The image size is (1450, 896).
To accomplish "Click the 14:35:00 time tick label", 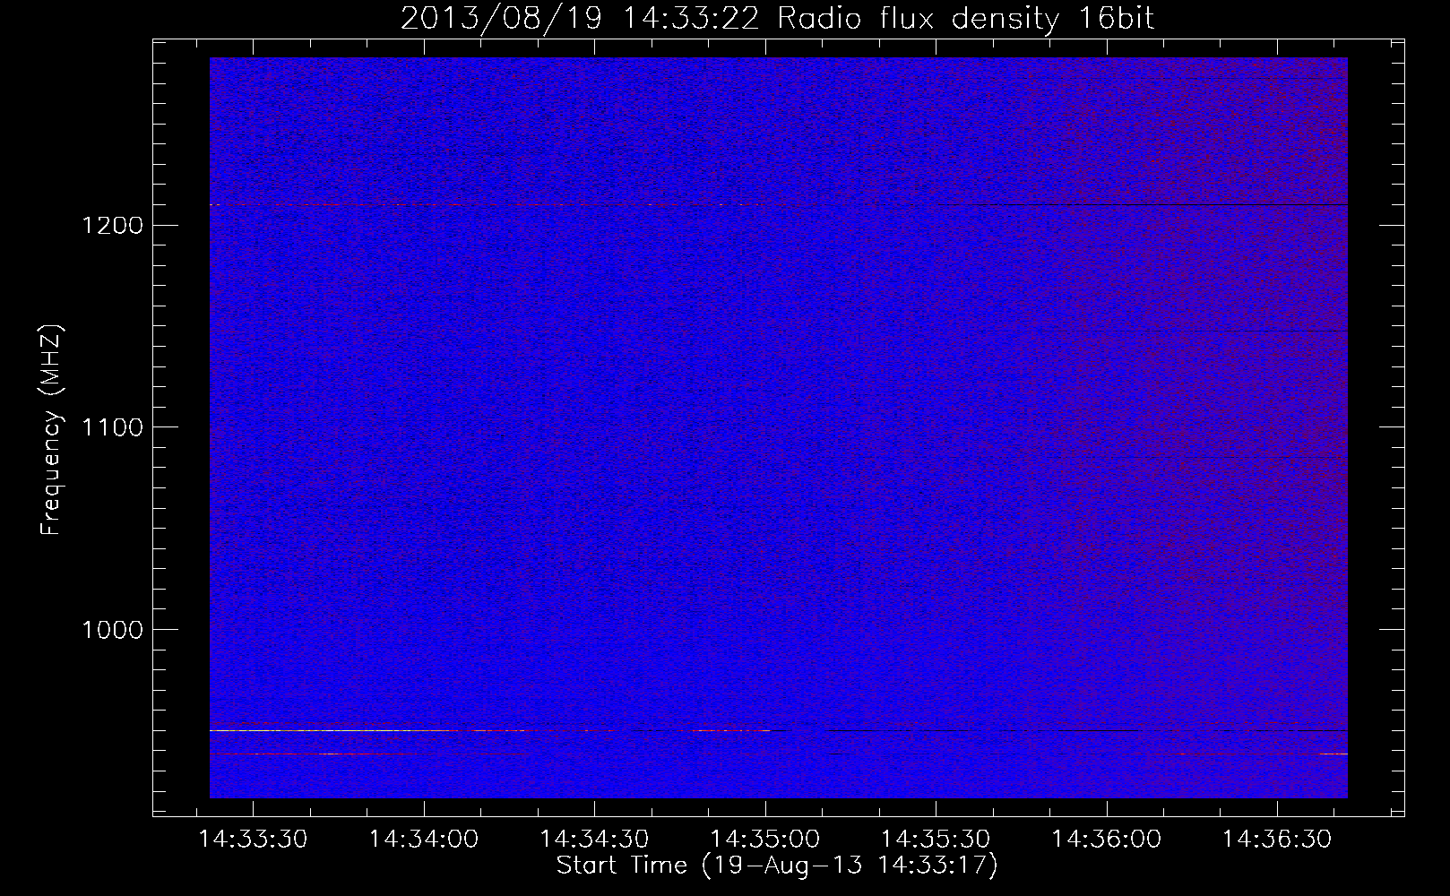I will (765, 840).
